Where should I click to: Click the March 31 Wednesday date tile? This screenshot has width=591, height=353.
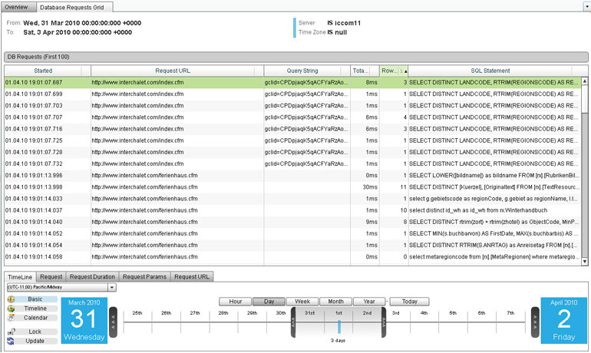[x=84, y=321]
